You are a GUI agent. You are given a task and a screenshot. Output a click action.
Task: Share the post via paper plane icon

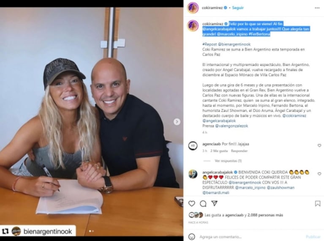pyautogui.click(x=214, y=203)
